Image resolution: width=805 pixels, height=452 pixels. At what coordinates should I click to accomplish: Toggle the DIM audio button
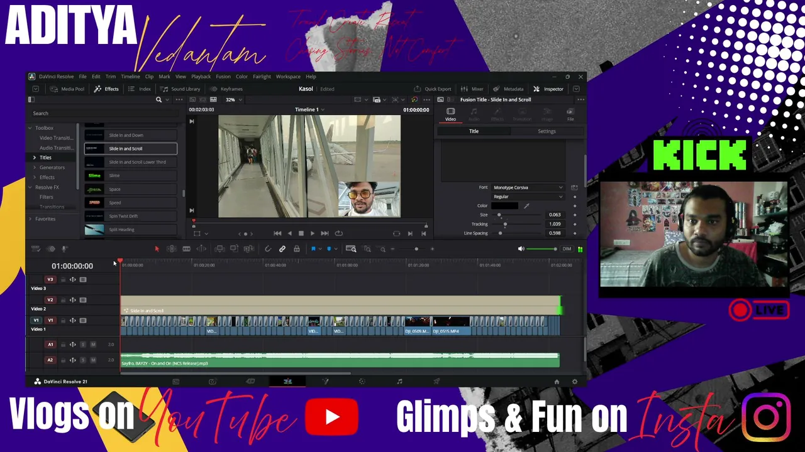567,249
